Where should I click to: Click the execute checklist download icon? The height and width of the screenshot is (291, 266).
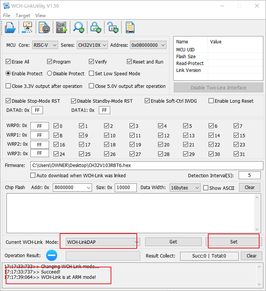click(x=62, y=28)
